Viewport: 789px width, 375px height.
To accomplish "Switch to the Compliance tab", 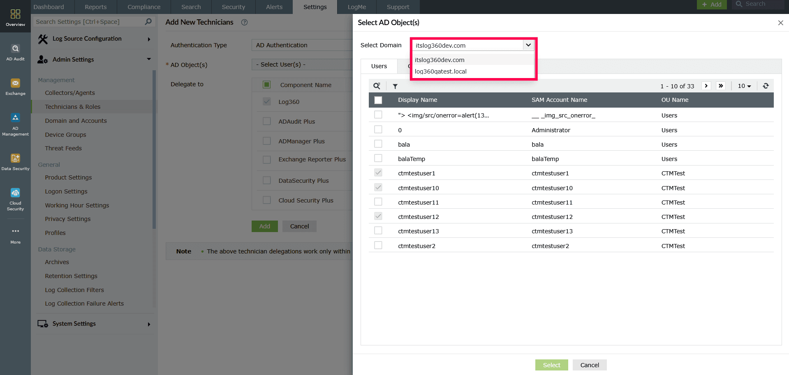I will click(x=144, y=7).
